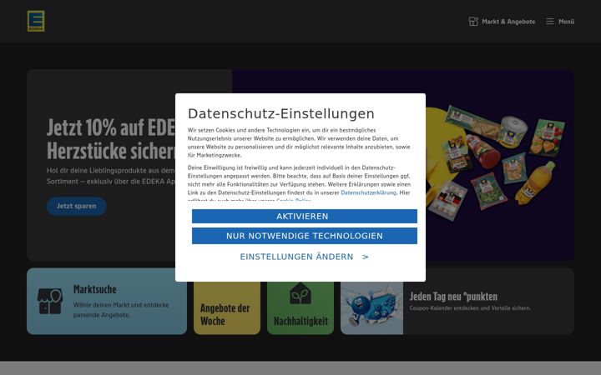
Task: Open the Nachhaltigkeit tile
Action: click(x=300, y=308)
